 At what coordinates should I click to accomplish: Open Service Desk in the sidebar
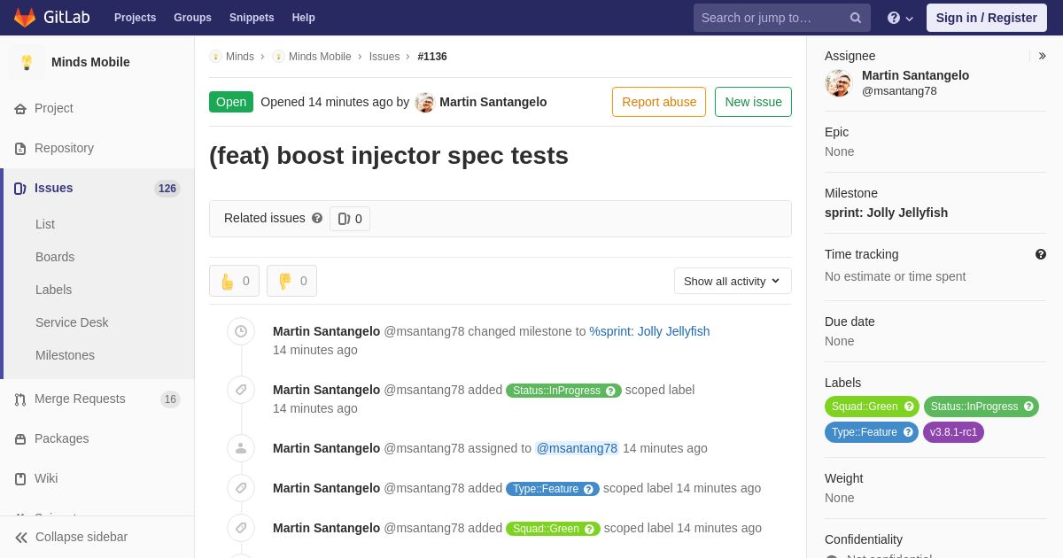pyautogui.click(x=72, y=322)
